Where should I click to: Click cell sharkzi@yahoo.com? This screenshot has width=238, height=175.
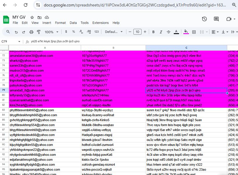(x=45, y=61)
